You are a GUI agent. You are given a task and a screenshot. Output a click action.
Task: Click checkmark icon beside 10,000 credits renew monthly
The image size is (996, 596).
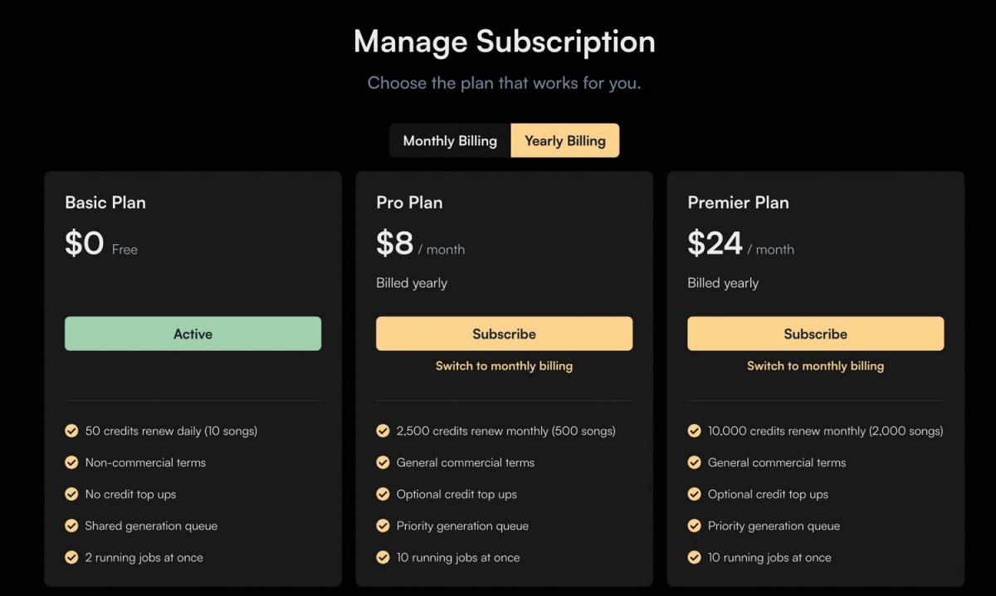pyautogui.click(x=694, y=431)
